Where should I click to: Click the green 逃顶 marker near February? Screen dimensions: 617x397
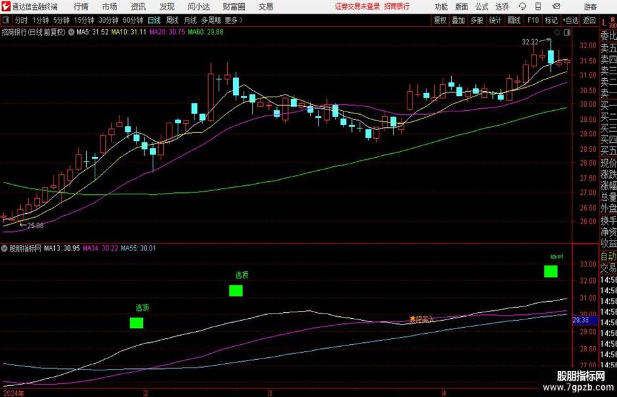click(x=136, y=323)
